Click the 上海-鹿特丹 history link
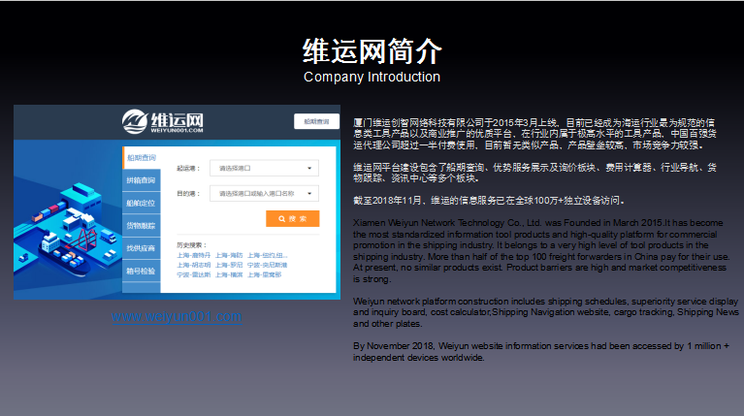This screenshot has width=744, height=416. click(193, 255)
